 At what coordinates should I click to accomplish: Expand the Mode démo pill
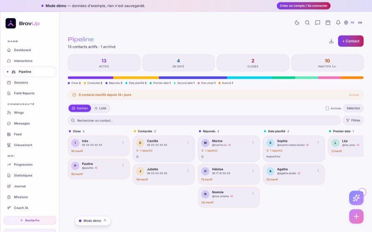(93, 220)
